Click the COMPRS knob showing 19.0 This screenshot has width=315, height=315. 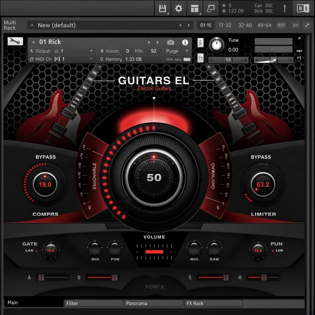coord(45,184)
